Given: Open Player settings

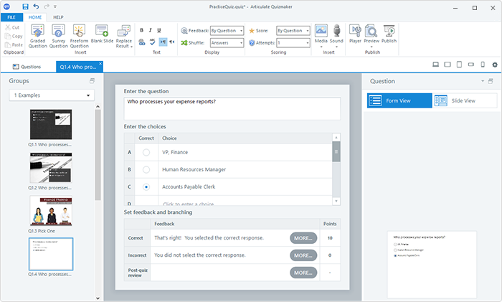Looking at the screenshot, I should click(x=355, y=34).
